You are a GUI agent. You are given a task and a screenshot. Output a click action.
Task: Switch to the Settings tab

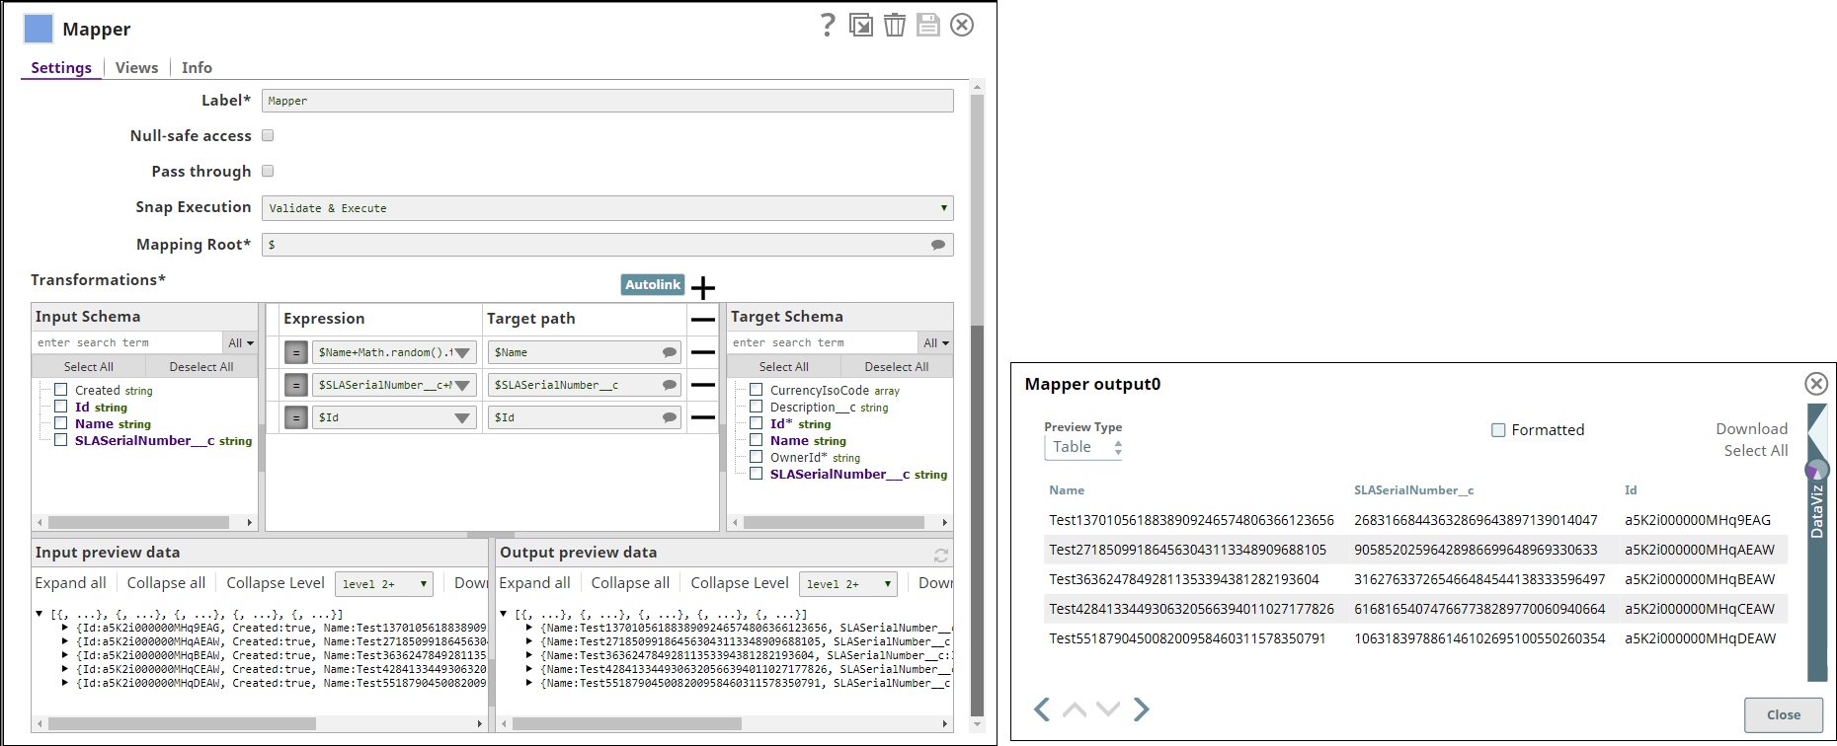coord(61,67)
